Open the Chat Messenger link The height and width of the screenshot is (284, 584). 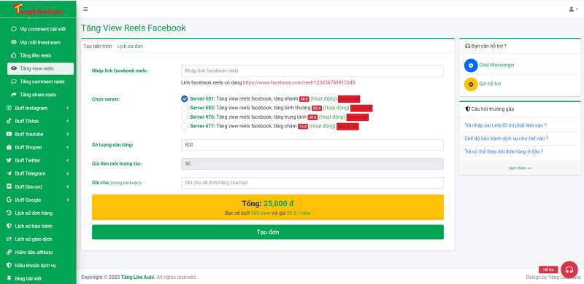tap(496, 65)
